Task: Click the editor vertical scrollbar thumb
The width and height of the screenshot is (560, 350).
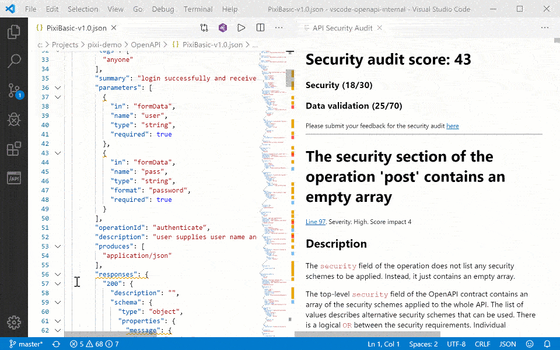Action: [x=290, y=78]
